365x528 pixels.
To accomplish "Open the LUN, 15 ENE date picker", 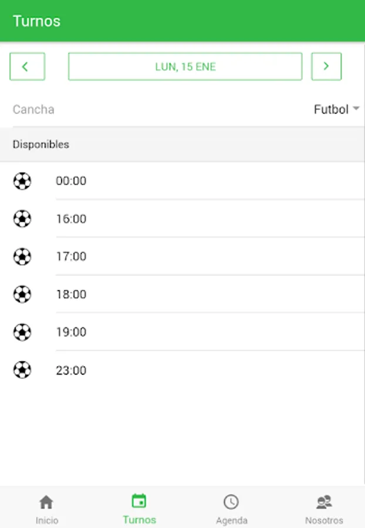I will 185,67.
